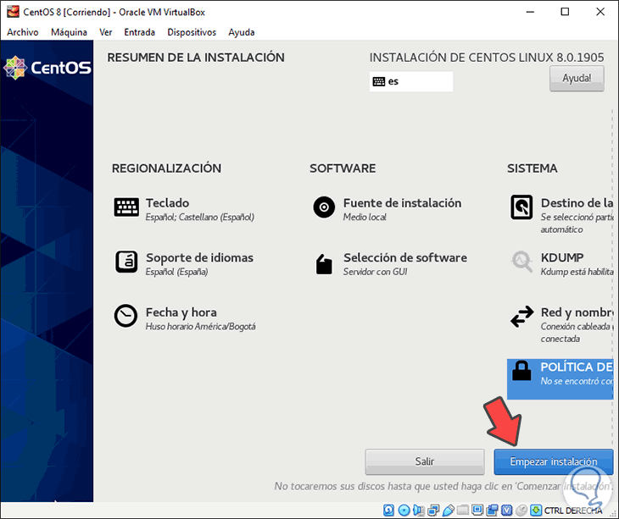619x519 pixels.
Task: Open the Entrada menu
Action: 139,32
